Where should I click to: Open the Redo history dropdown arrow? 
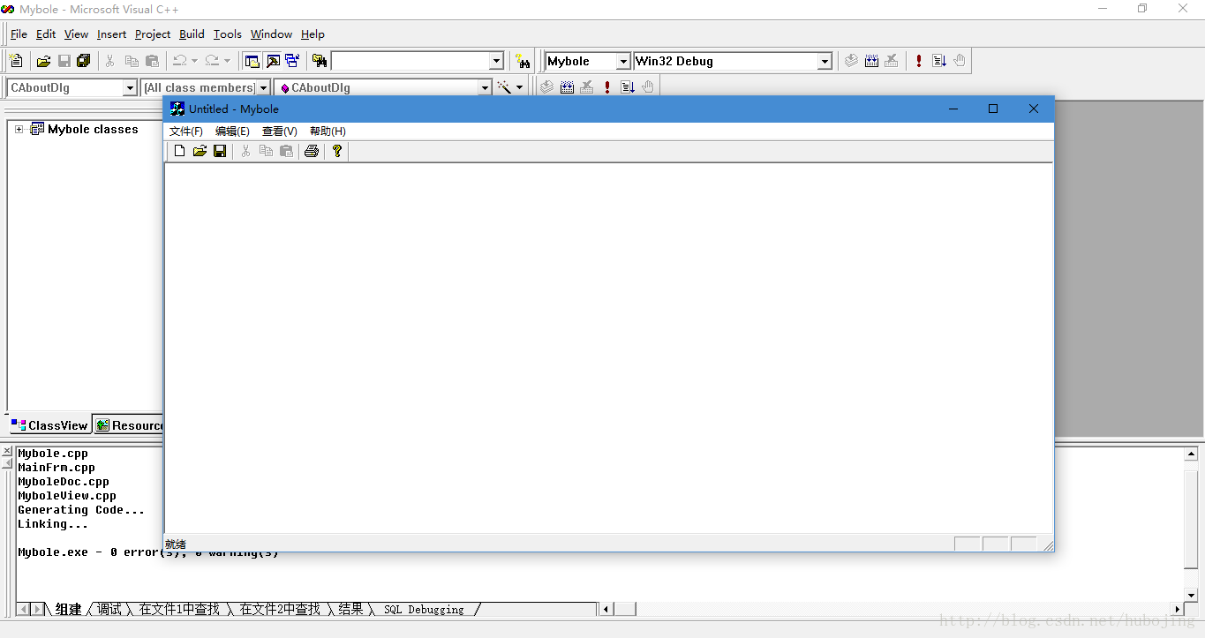point(227,61)
